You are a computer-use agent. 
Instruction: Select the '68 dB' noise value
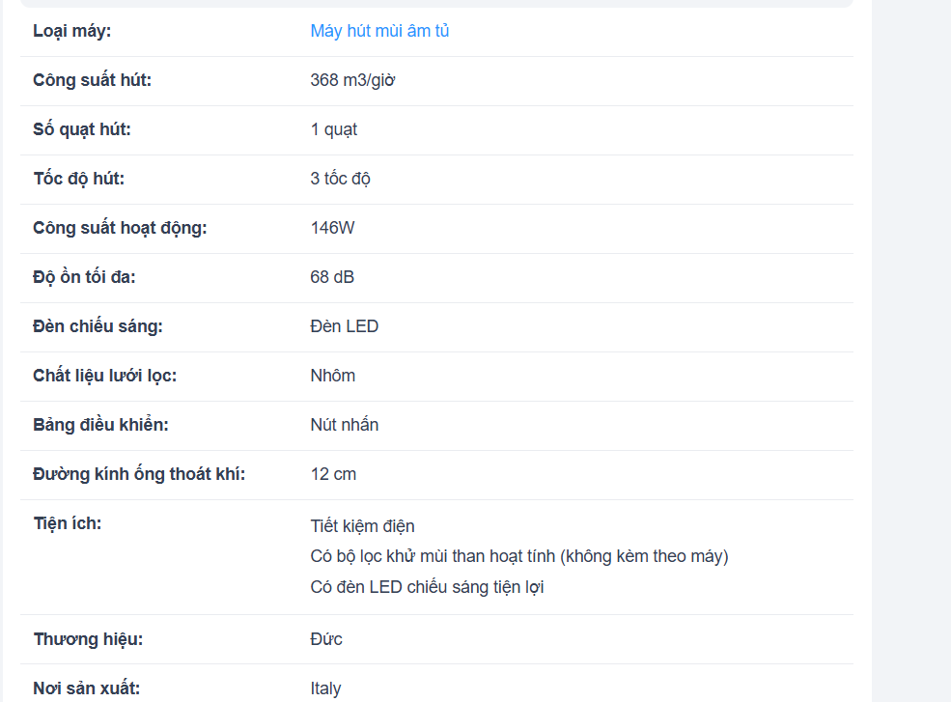(332, 277)
